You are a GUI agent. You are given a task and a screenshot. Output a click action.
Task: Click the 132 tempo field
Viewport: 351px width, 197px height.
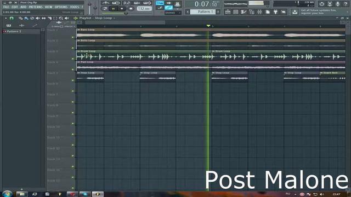(x=144, y=9)
